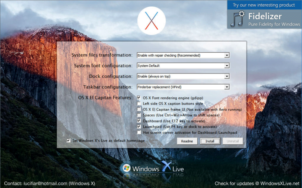Viewport: 302px width, 188px height.
Task: Enable Spaces checkbox
Action: click(x=139, y=115)
